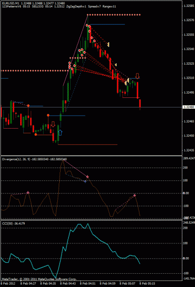Click the CCI(50) -36.4179 label

[14, 223]
